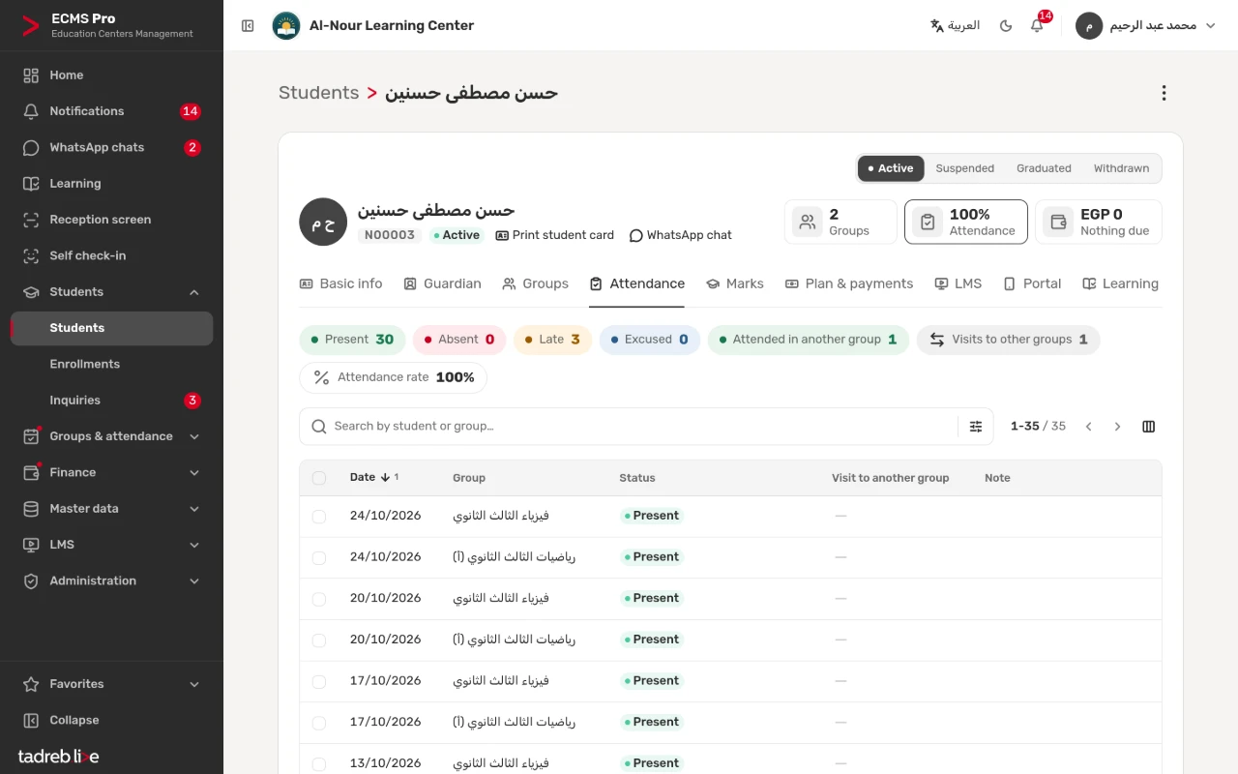This screenshot has height=774, width=1238.
Task: Set student status to Graduated
Action: click(x=1044, y=168)
